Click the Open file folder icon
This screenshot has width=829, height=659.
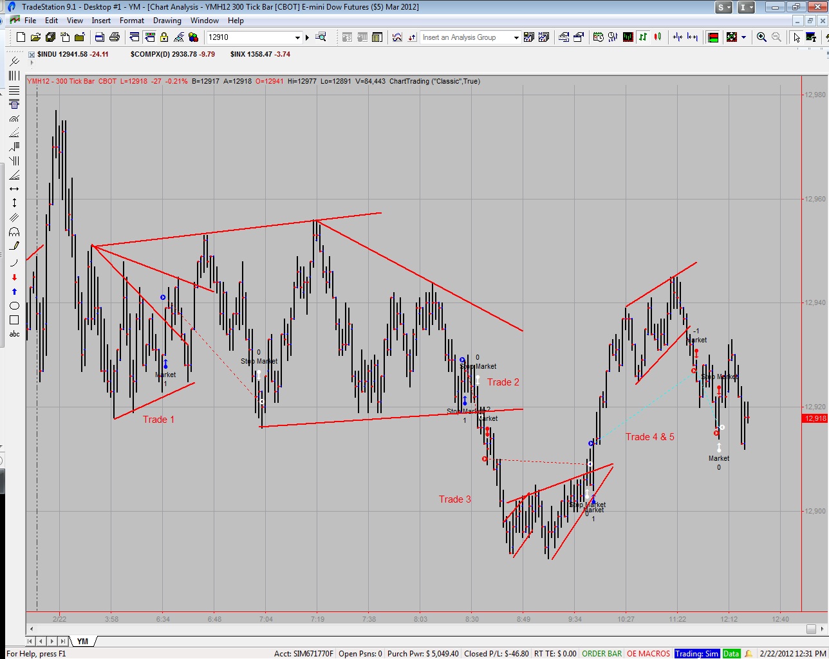[x=36, y=37]
